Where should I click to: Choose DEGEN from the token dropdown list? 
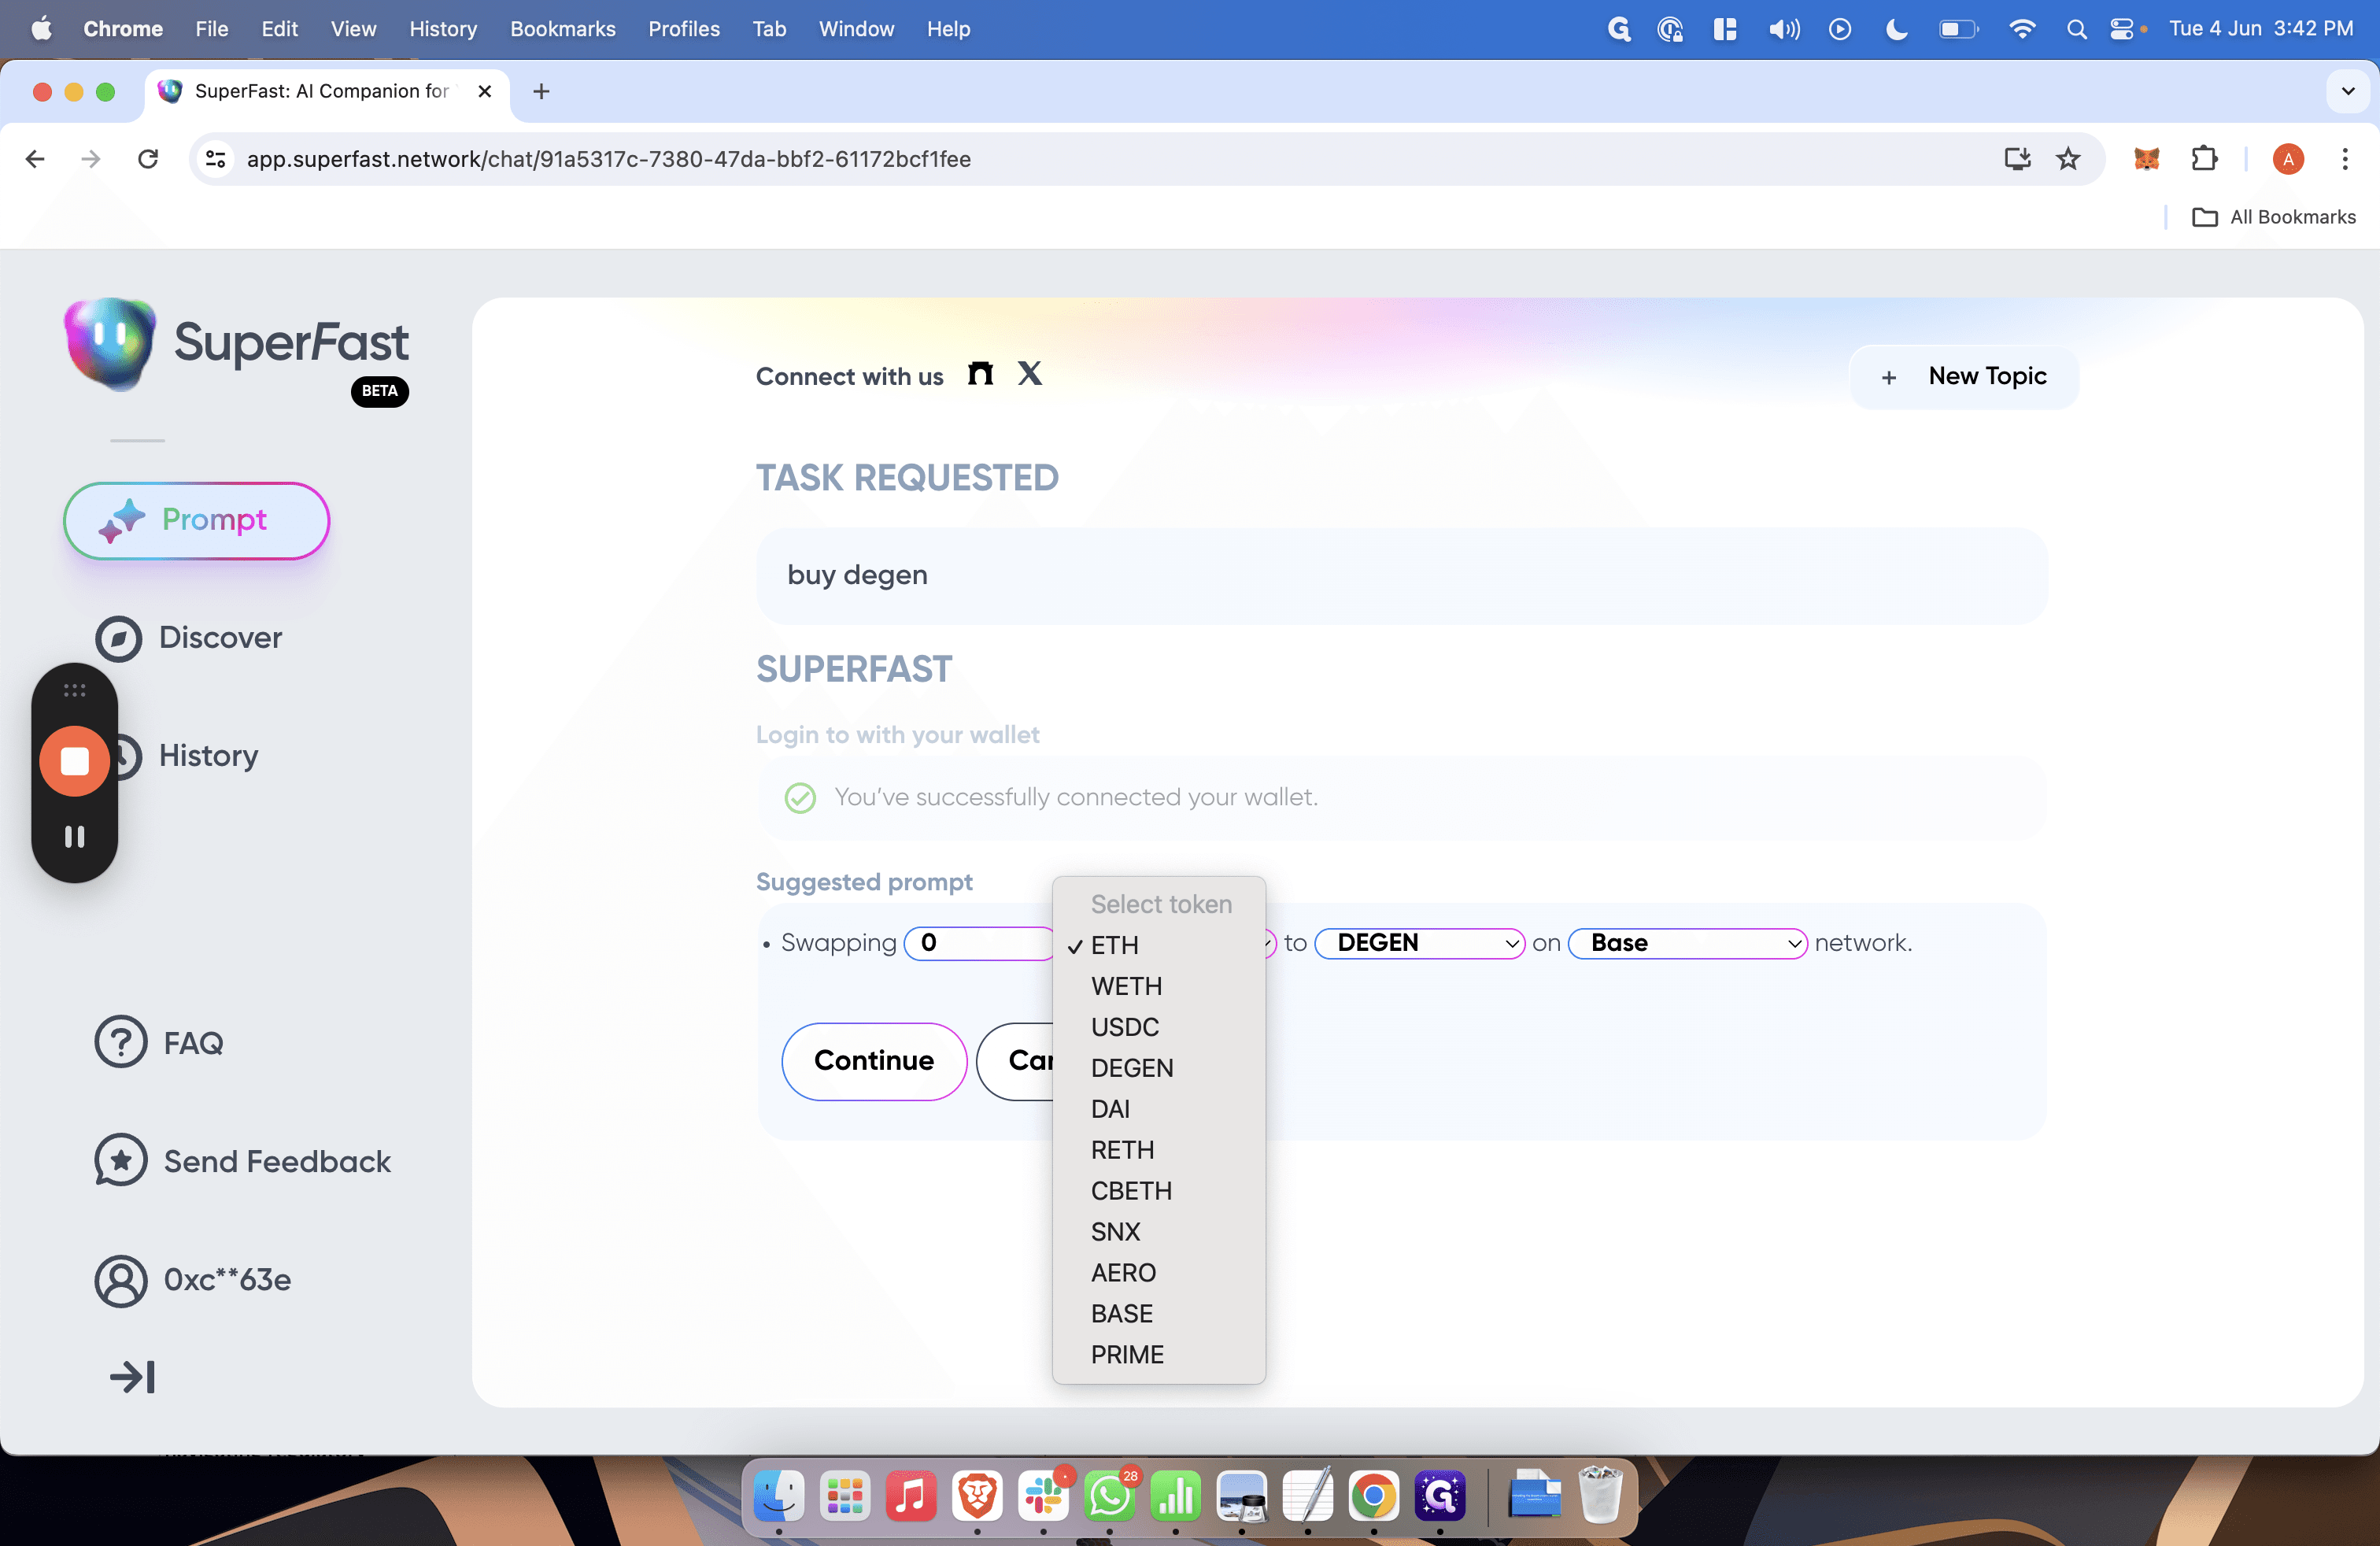pos(1159,1068)
